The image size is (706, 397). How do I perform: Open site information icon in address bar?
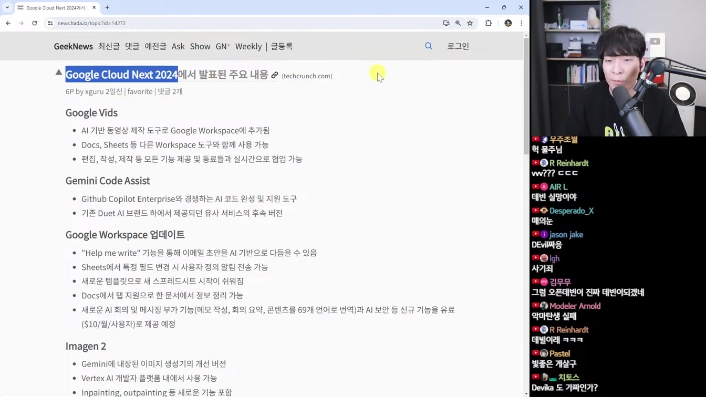(x=50, y=23)
